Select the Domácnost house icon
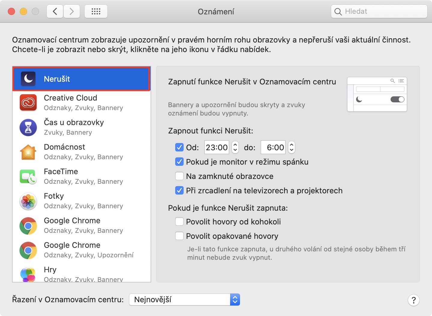The height and width of the screenshot is (316, 432). tap(28, 152)
